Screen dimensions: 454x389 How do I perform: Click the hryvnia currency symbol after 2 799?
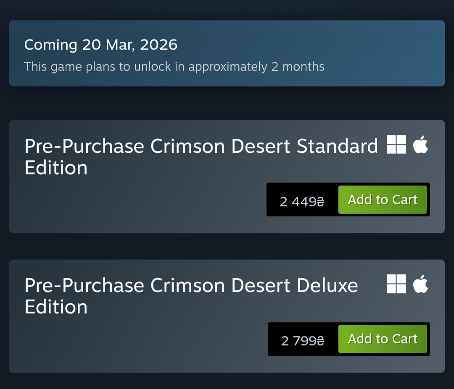click(x=321, y=341)
